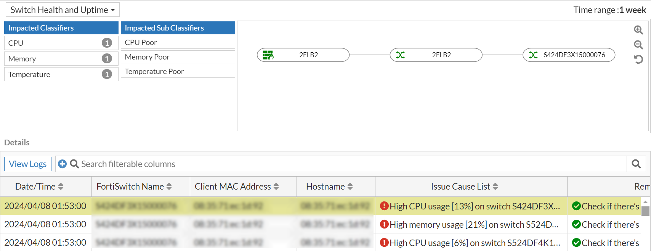Select the S424DF3X15000076 switch node icon
Image resolution: width=651 pixels, height=251 pixels.
pos(533,55)
